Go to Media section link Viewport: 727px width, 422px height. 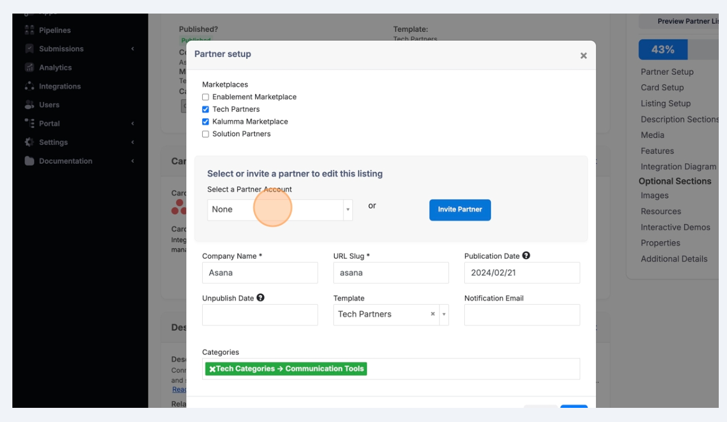point(653,136)
